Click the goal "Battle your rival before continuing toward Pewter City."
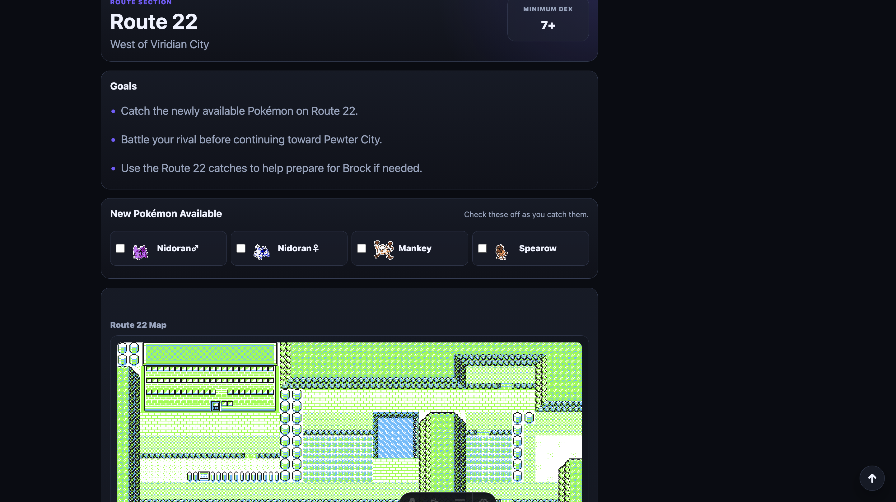Screen dimensions: 896x502 click(251, 140)
